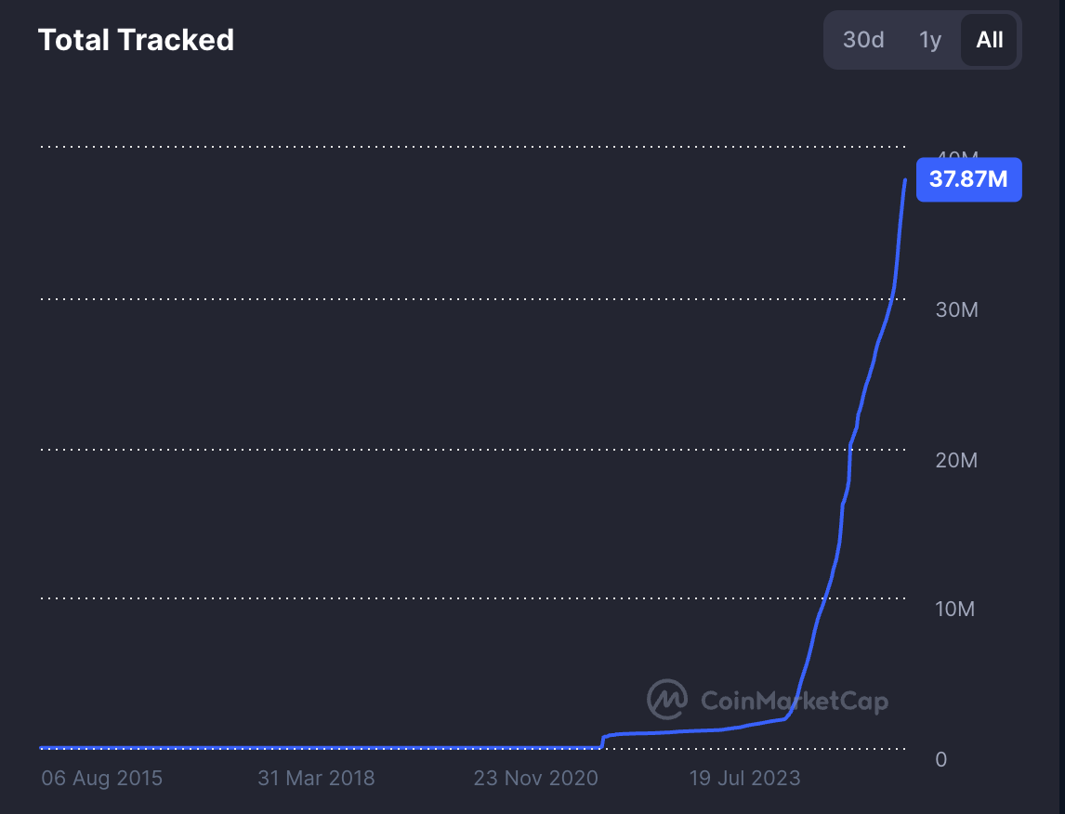Click the 19 Jul 2023 date label
The image size is (1065, 814).
(745, 778)
